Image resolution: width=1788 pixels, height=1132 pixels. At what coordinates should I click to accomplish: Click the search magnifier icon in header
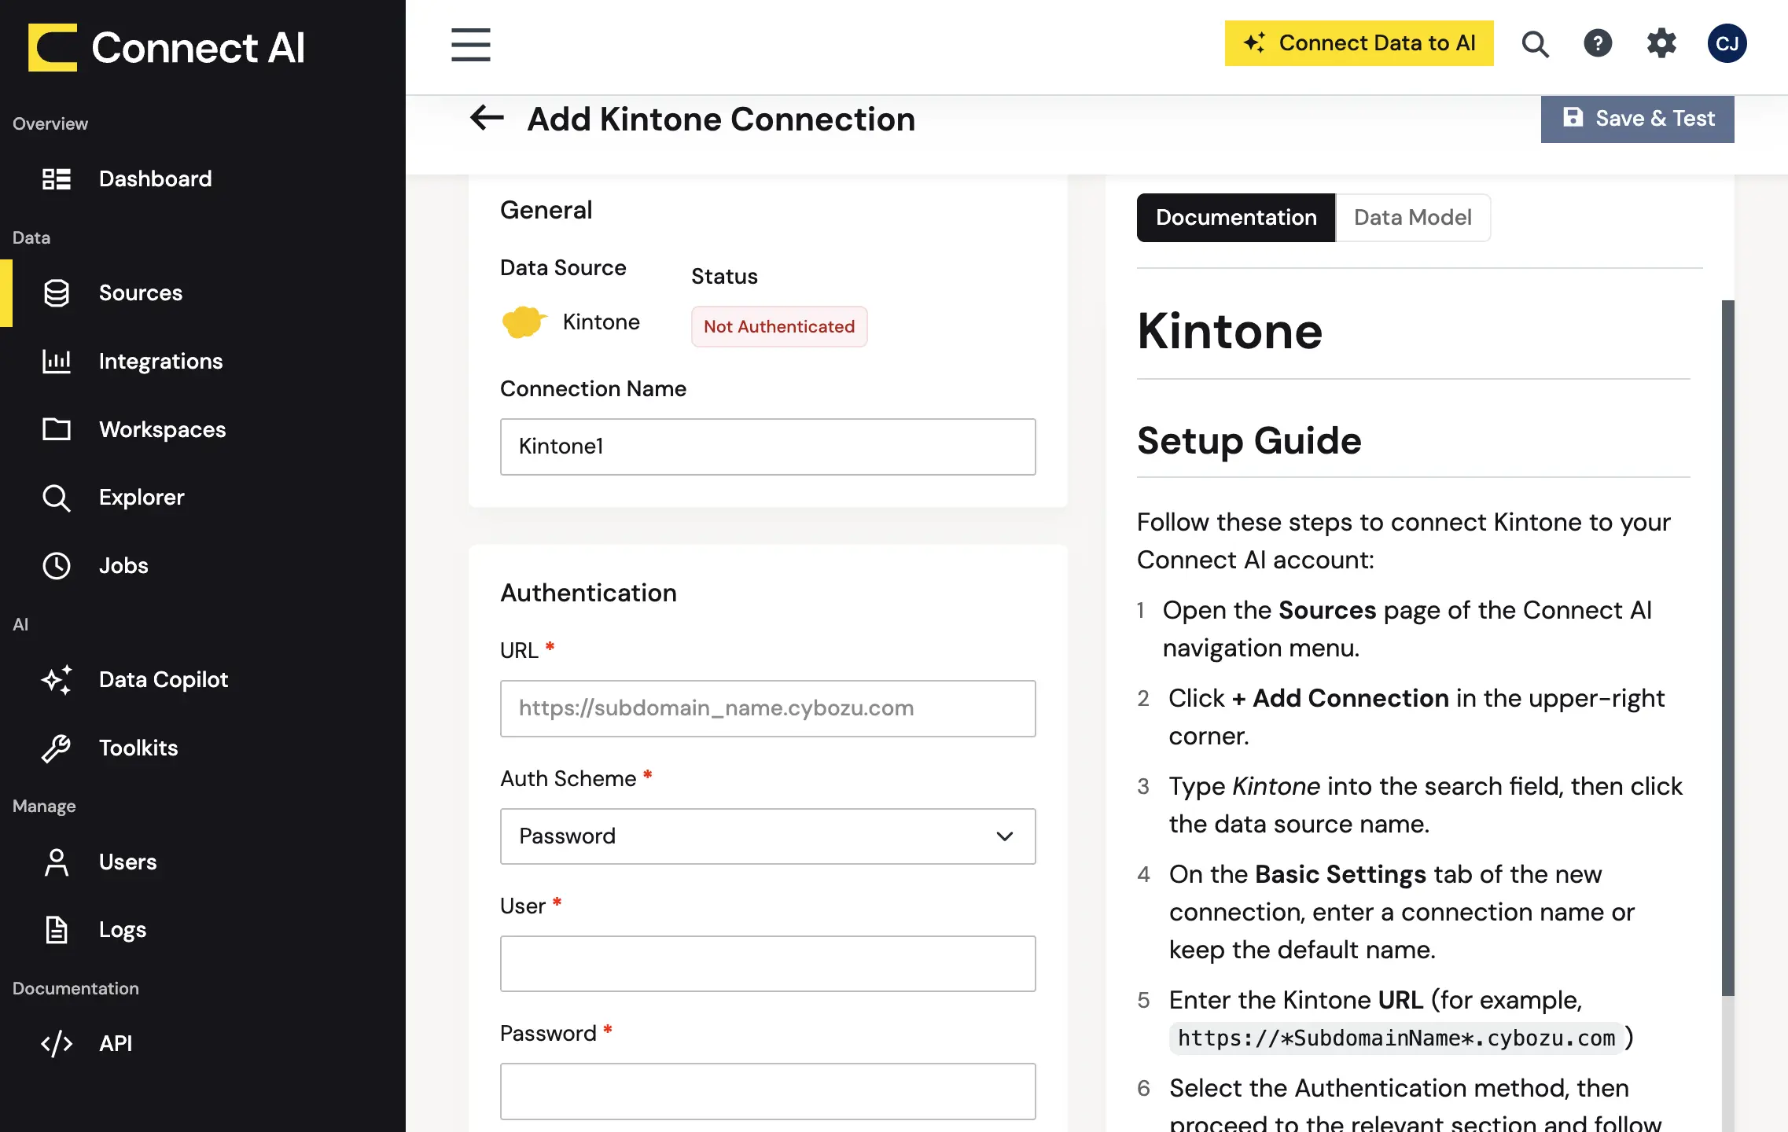(x=1535, y=44)
